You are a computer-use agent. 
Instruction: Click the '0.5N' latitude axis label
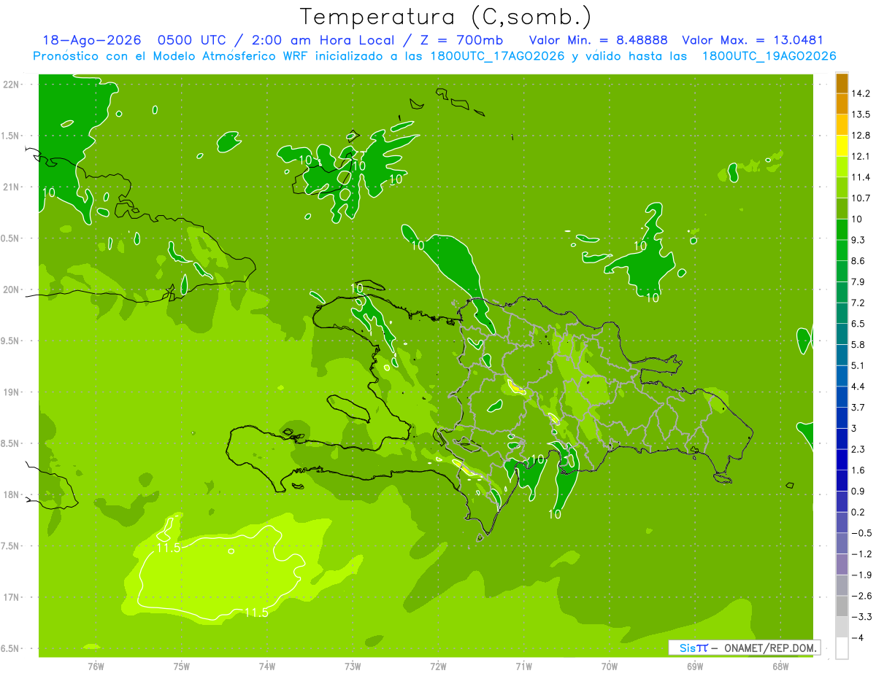pos(11,238)
